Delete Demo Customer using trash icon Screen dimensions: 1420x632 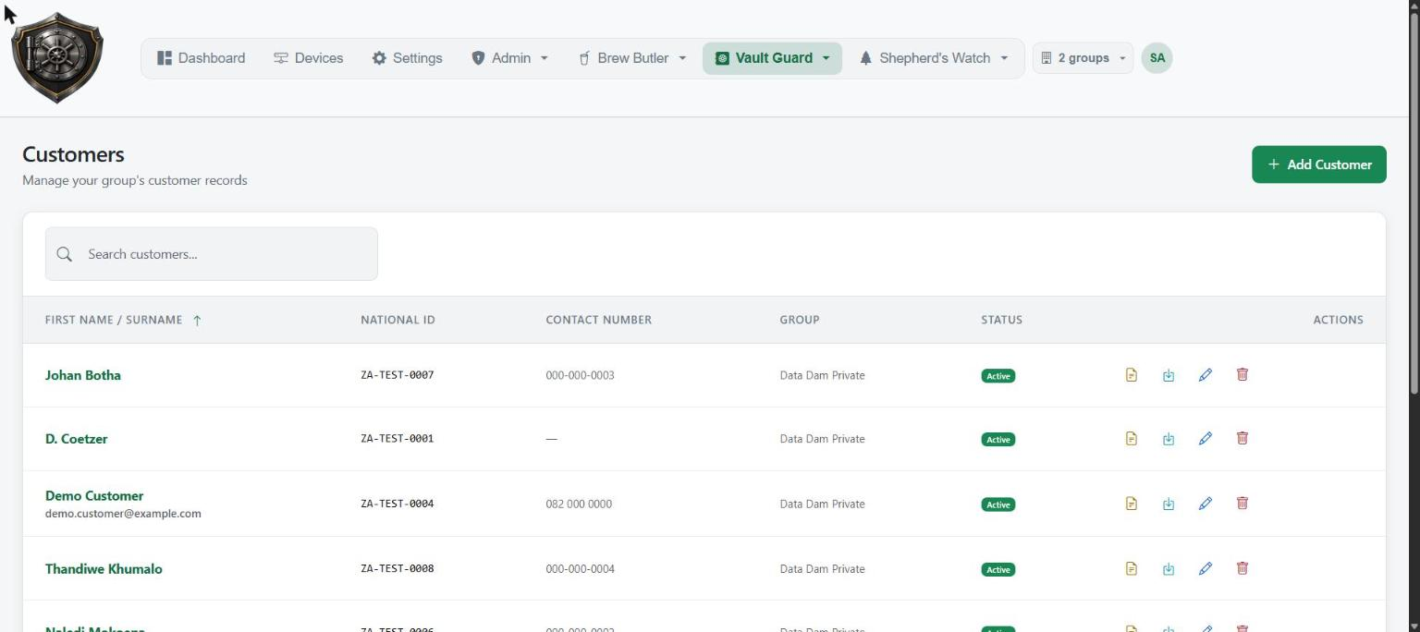(1242, 504)
